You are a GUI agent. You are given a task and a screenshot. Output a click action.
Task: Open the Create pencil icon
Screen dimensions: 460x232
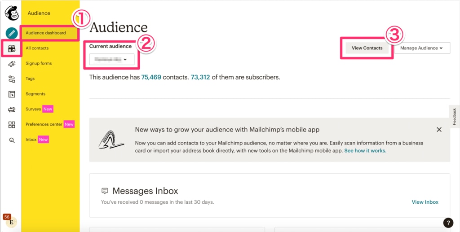pyautogui.click(x=12, y=33)
